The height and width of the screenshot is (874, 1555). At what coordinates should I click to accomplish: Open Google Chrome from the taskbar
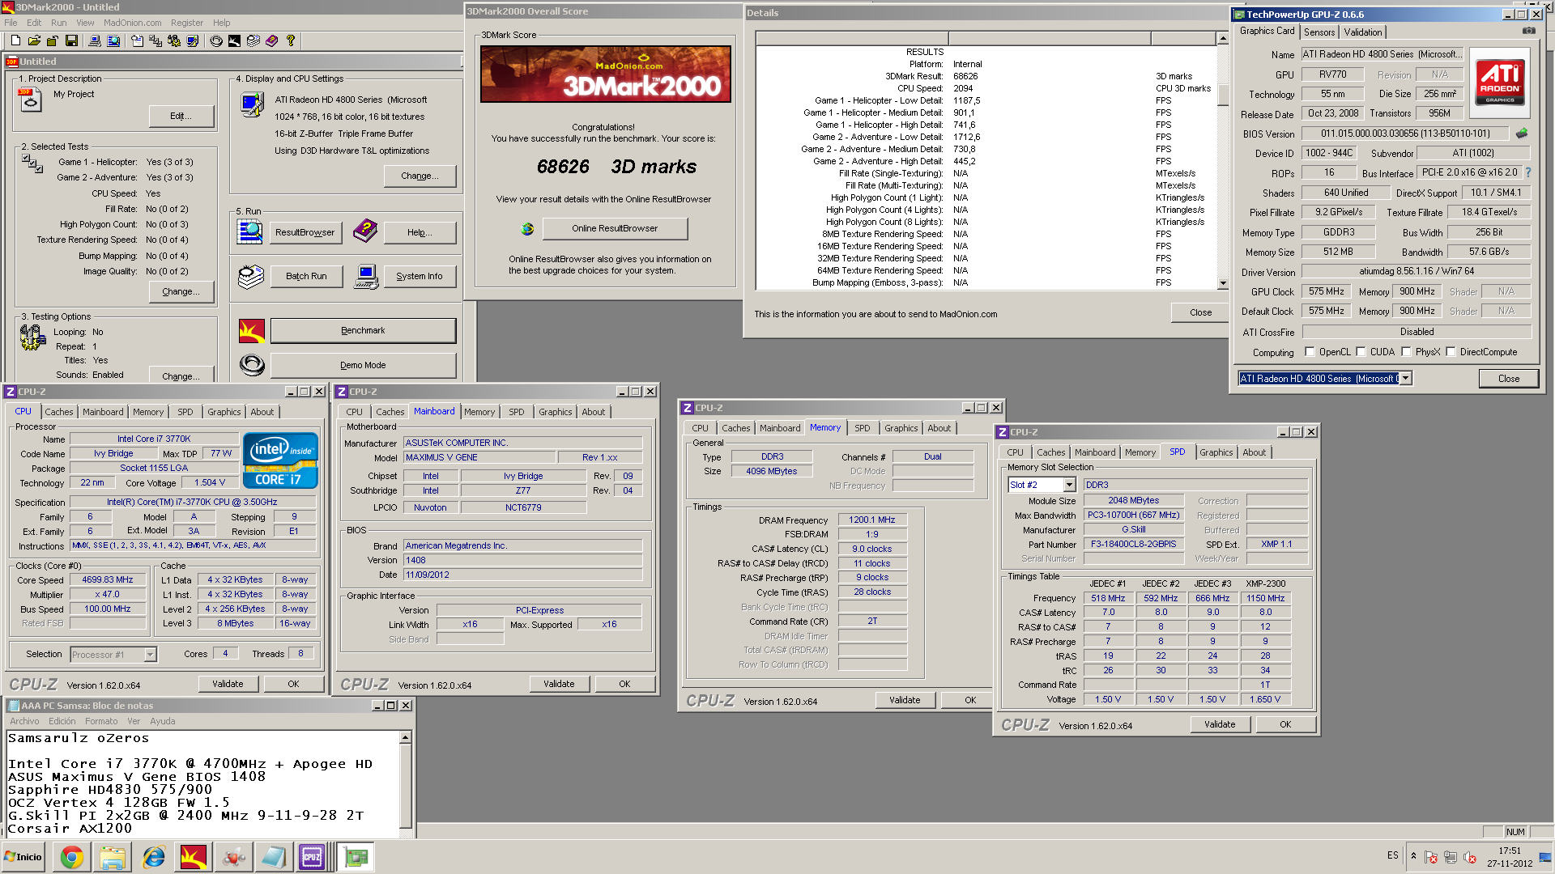(72, 857)
